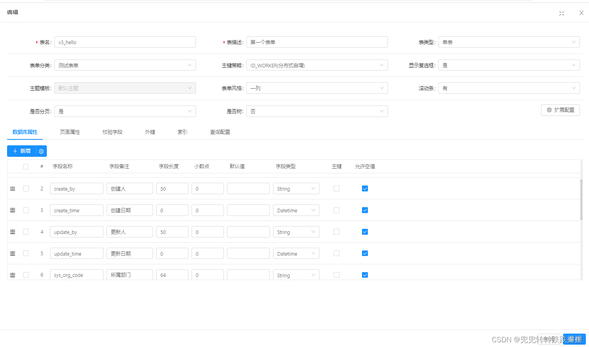The image size is (589, 347).
Task: Click the create_by field name input
Action: coord(77,189)
